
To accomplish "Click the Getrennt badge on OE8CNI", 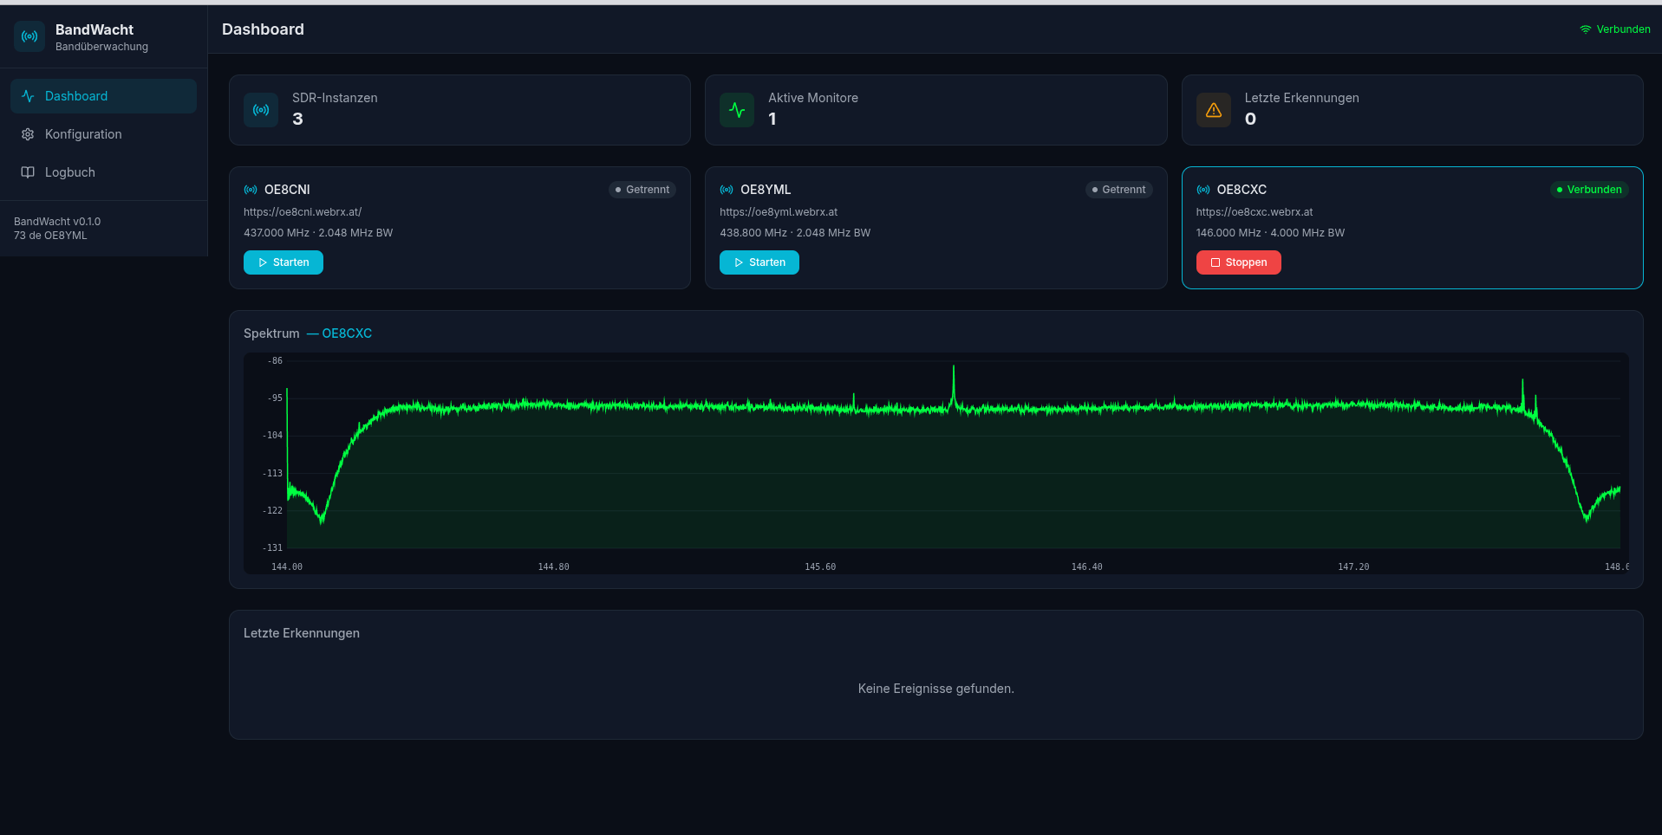I will [642, 190].
